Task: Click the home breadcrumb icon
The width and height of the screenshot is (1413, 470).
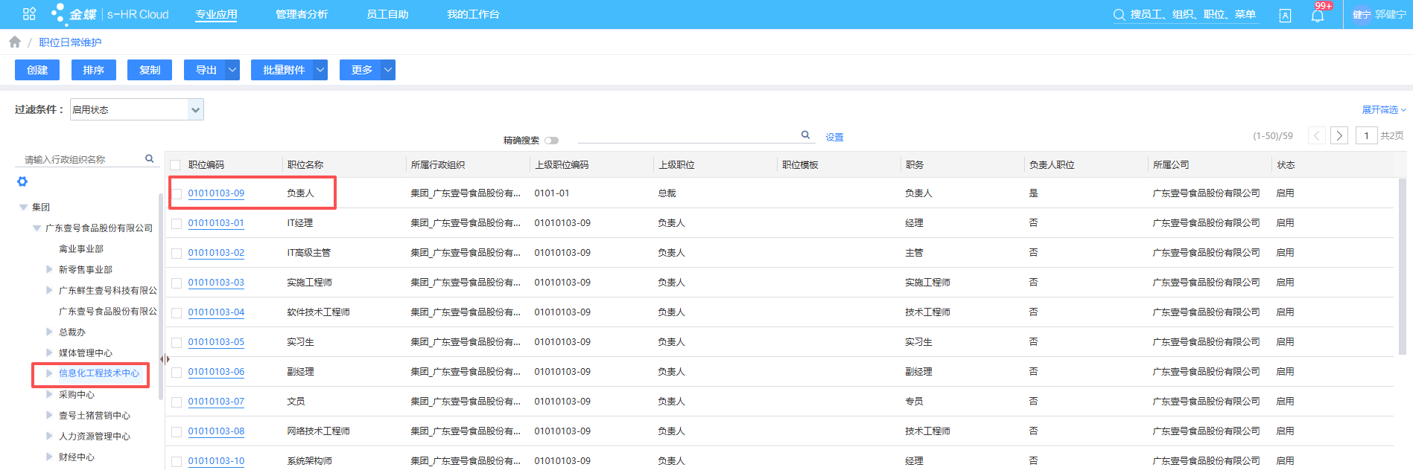Action: click(x=15, y=42)
